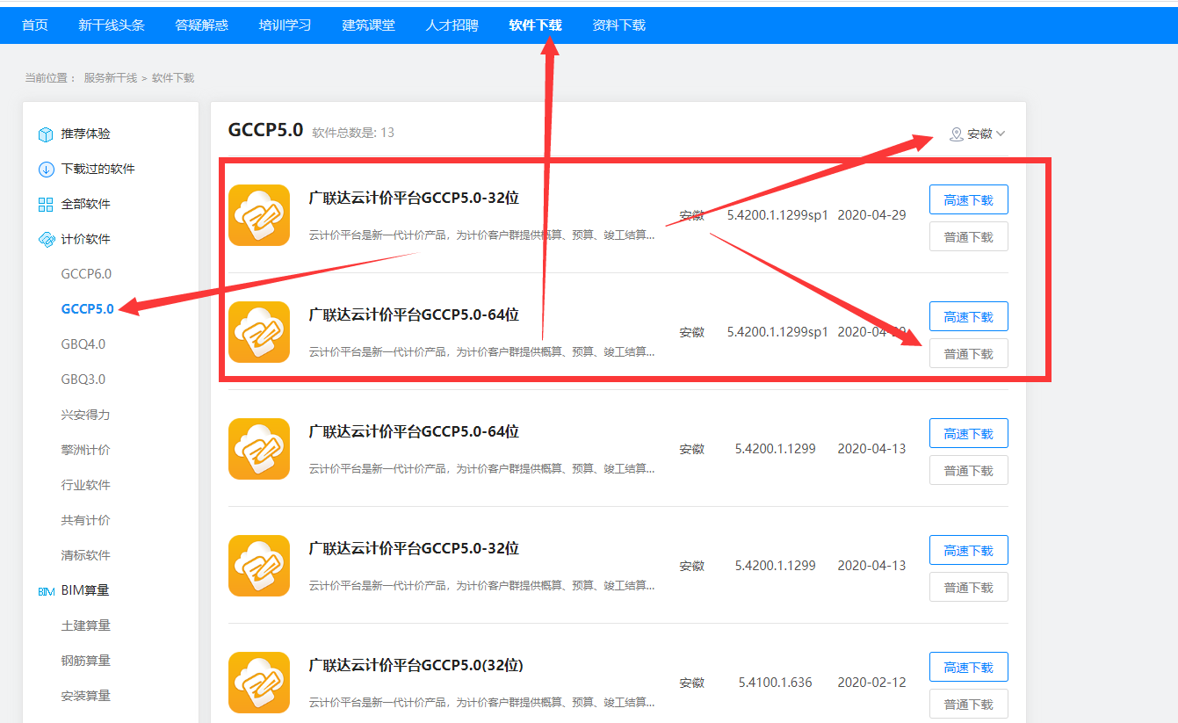
Task: Select 计价软件 category in the sidebar
Action: pyautogui.click(x=86, y=240)
